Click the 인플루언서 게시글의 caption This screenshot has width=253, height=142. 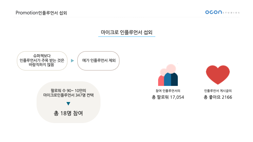coord(218,91)
